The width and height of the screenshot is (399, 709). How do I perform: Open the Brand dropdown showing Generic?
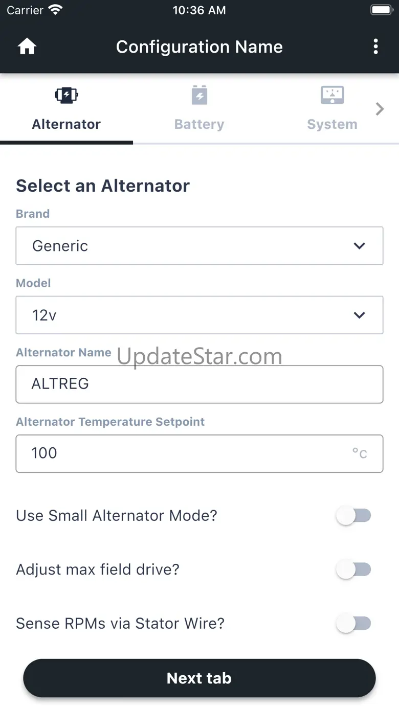click(199, 246)
